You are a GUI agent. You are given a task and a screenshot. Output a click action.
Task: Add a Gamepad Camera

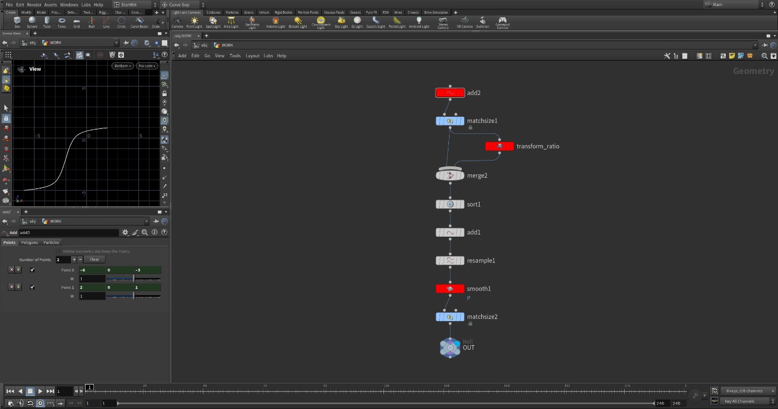[502, 23]
